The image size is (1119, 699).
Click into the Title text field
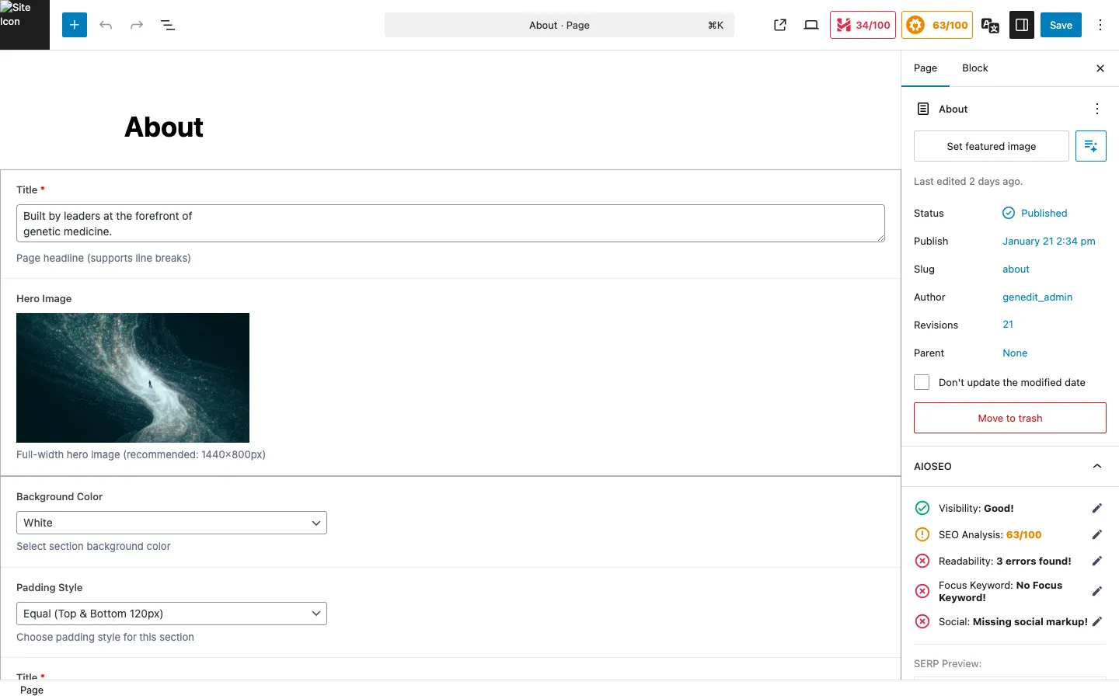pos(450,224)
